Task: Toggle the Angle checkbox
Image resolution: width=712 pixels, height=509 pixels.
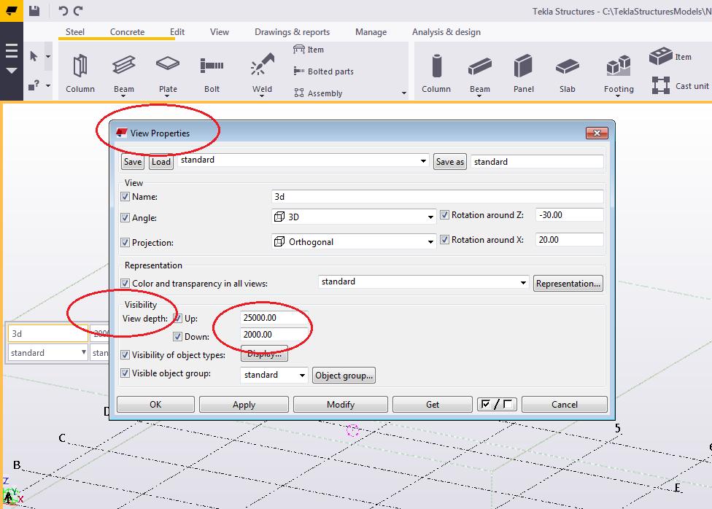Action: 125,217
